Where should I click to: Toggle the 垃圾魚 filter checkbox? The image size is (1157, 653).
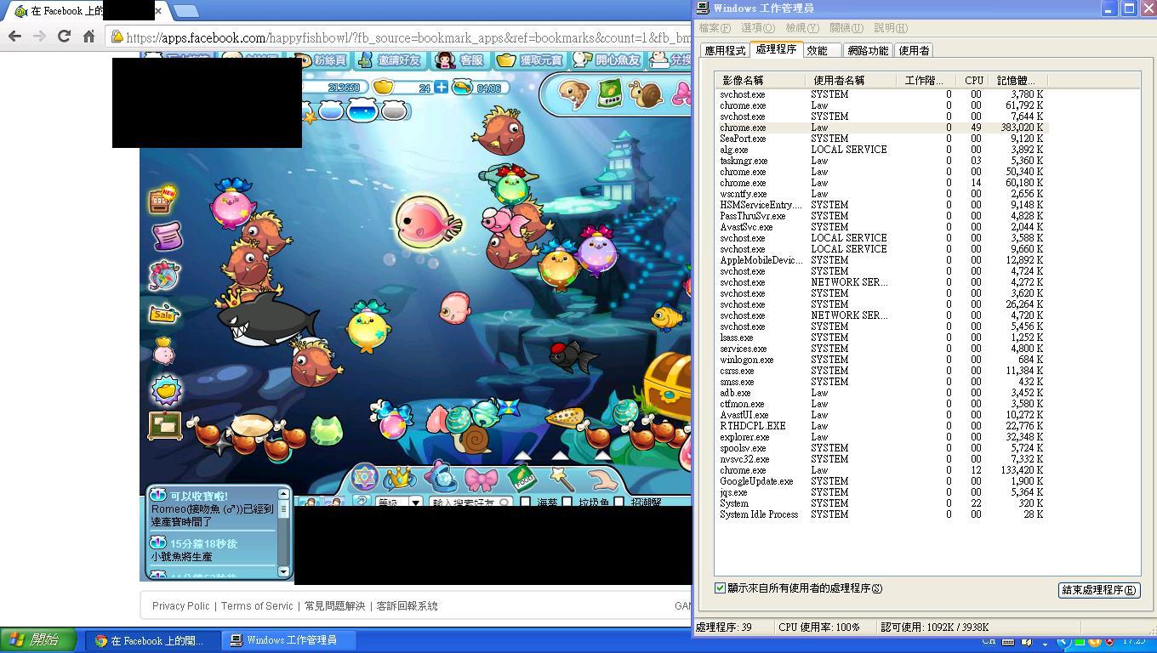(567, 503)
